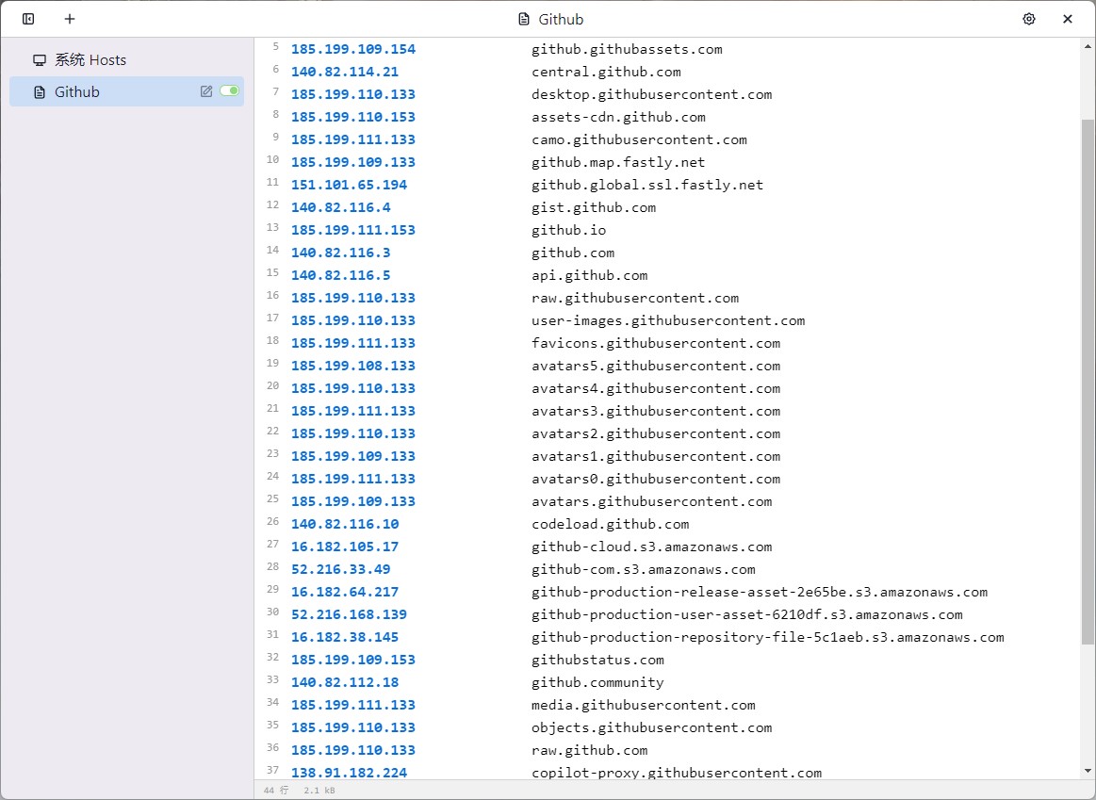The height and width of the screenshot is (800, 1096).
Task: Click the vertical scrollbar thumb of the editor
Action: 1088,381
